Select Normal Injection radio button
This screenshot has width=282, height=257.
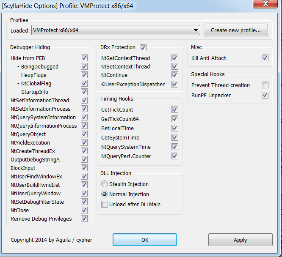click(x=105, y=194)
